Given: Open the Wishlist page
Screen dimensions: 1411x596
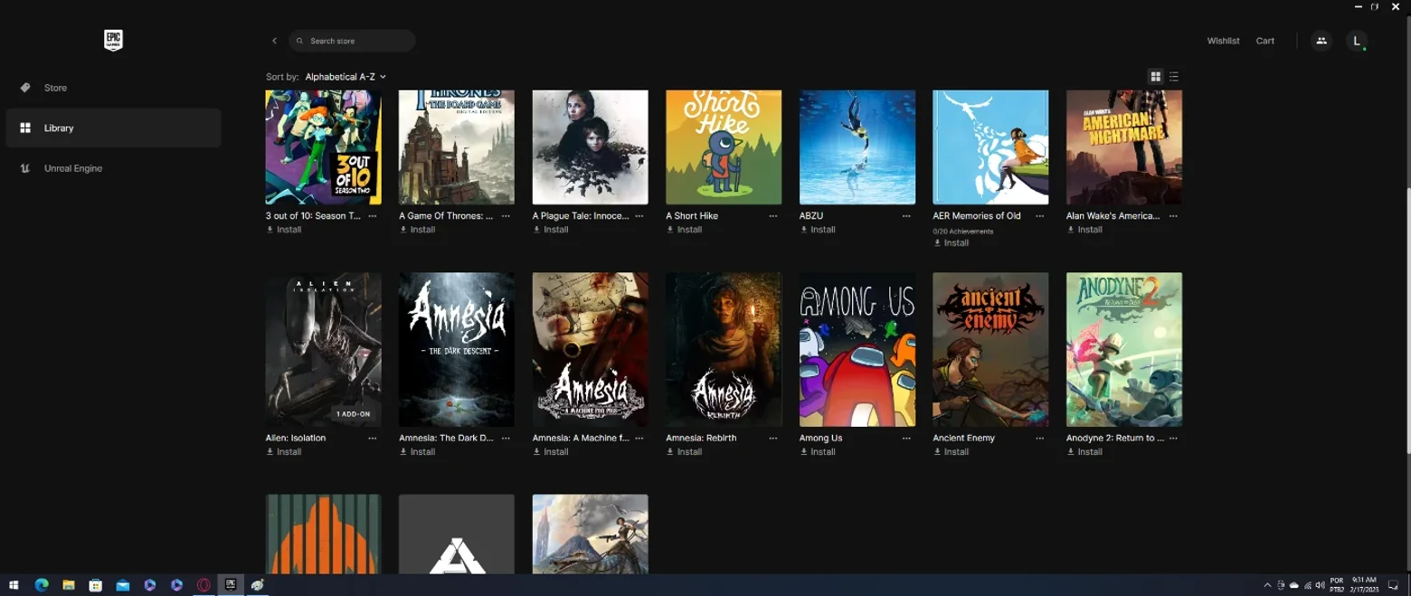Looking at the screenshot, I should tap(1223, 41).
